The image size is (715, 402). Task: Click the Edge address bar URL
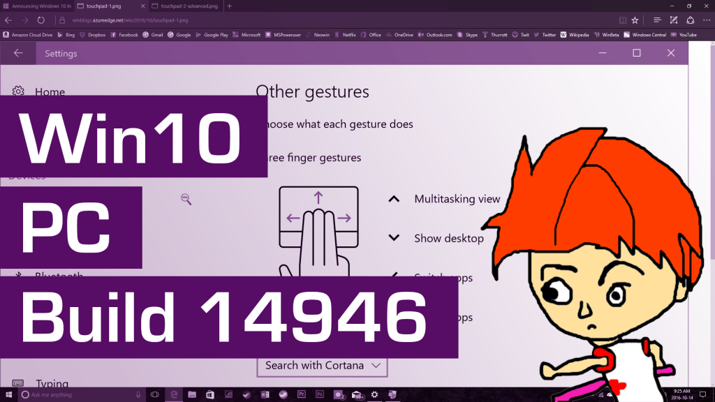tap(131, 20)
